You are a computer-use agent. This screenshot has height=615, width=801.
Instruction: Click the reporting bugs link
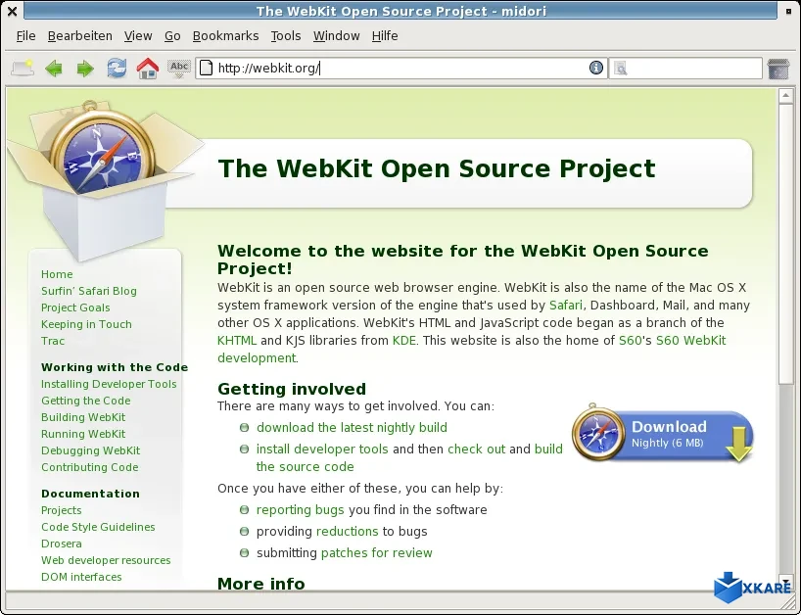(x=301, y=510)
